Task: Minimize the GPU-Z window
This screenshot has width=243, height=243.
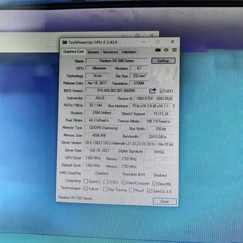Action: tap(143, 42)
